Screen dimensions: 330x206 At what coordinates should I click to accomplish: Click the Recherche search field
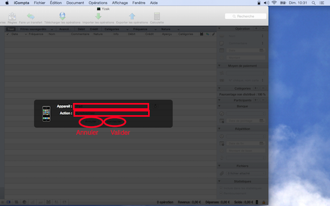[245, 16]
